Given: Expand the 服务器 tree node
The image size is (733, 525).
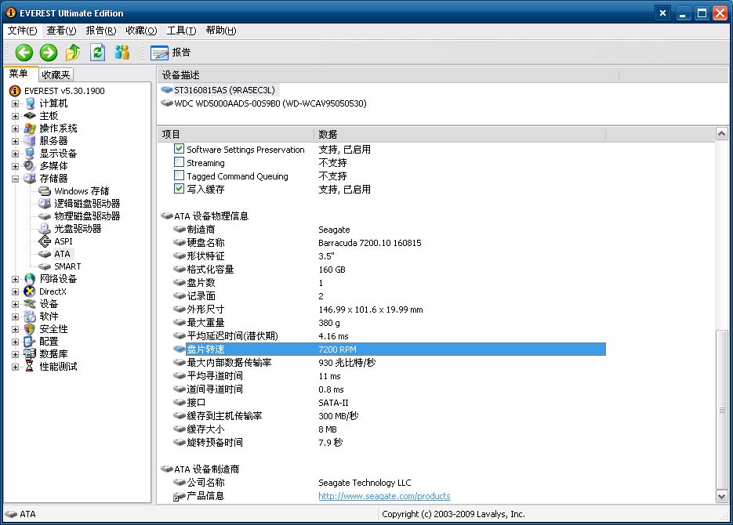Looking at the screenshot, I should click(16, 142).
